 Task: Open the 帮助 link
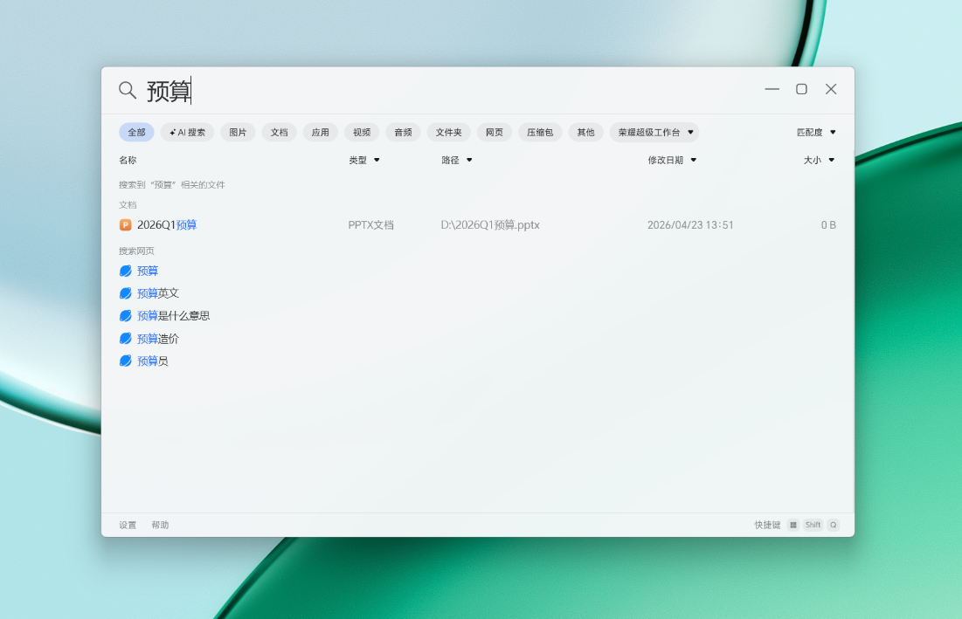[160, 526]
